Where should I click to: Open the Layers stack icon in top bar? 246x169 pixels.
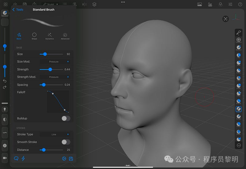[94, 4]
